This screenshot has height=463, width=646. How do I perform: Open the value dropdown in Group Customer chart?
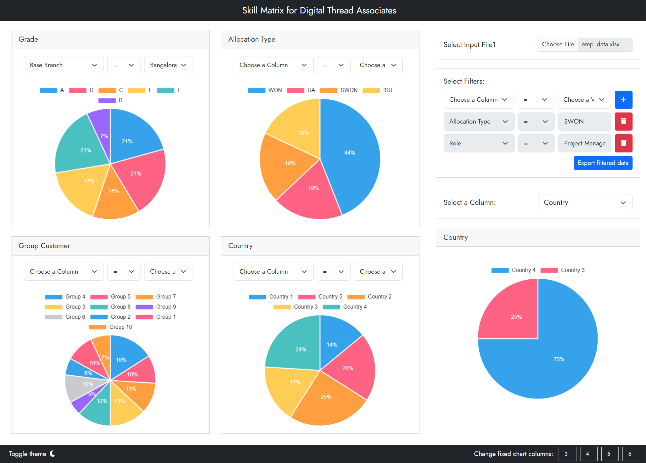(168, 272)
